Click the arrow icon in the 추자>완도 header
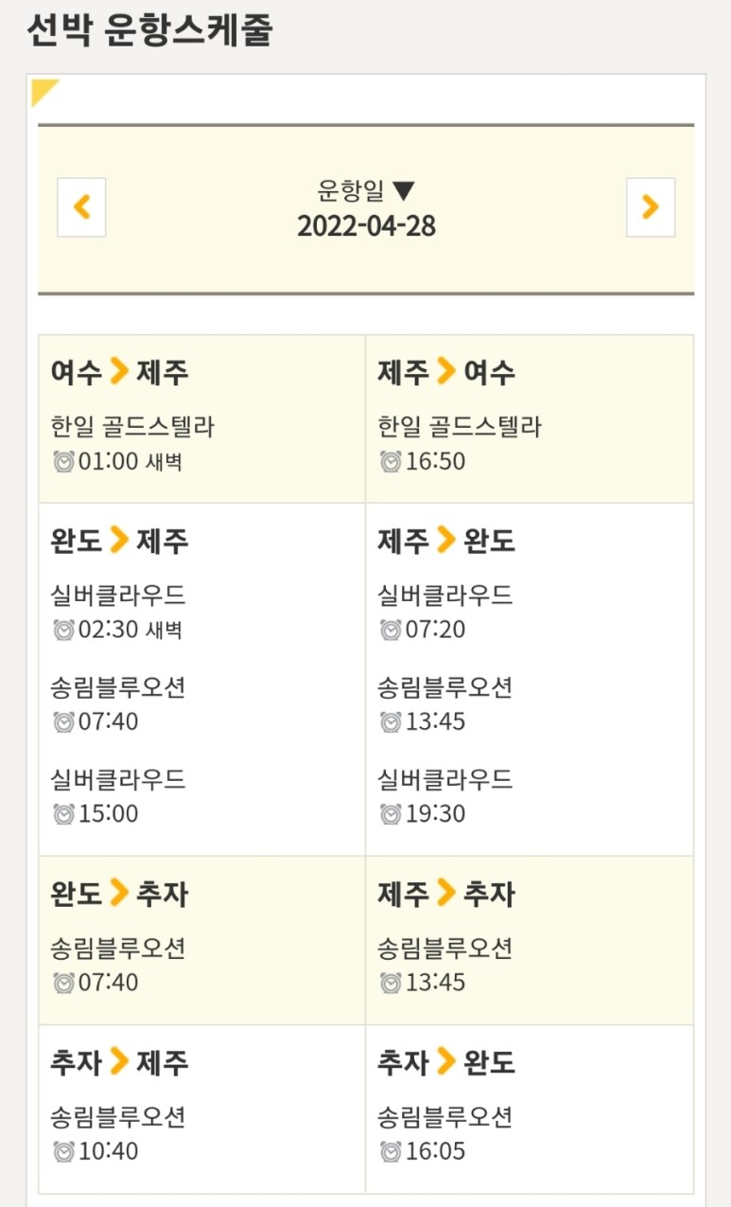Image resolution: width=731 pixels, height=1207 pixels. (x=446, y=1062)
